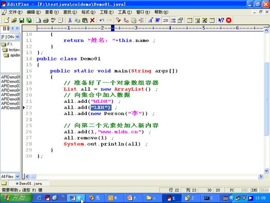Click the Save file toolbar icon
270x203 pixels.
(x=22, y=20)
